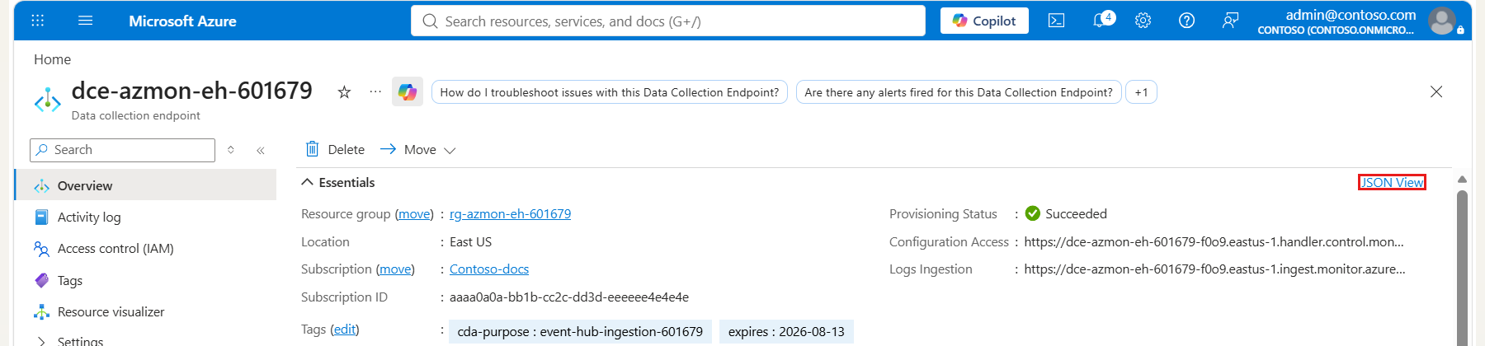Open the more options ellipsis beside the title

click(375, 91)
